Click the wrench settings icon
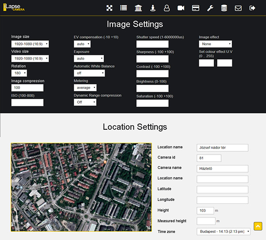266x240 pixels. click(210, 8)
